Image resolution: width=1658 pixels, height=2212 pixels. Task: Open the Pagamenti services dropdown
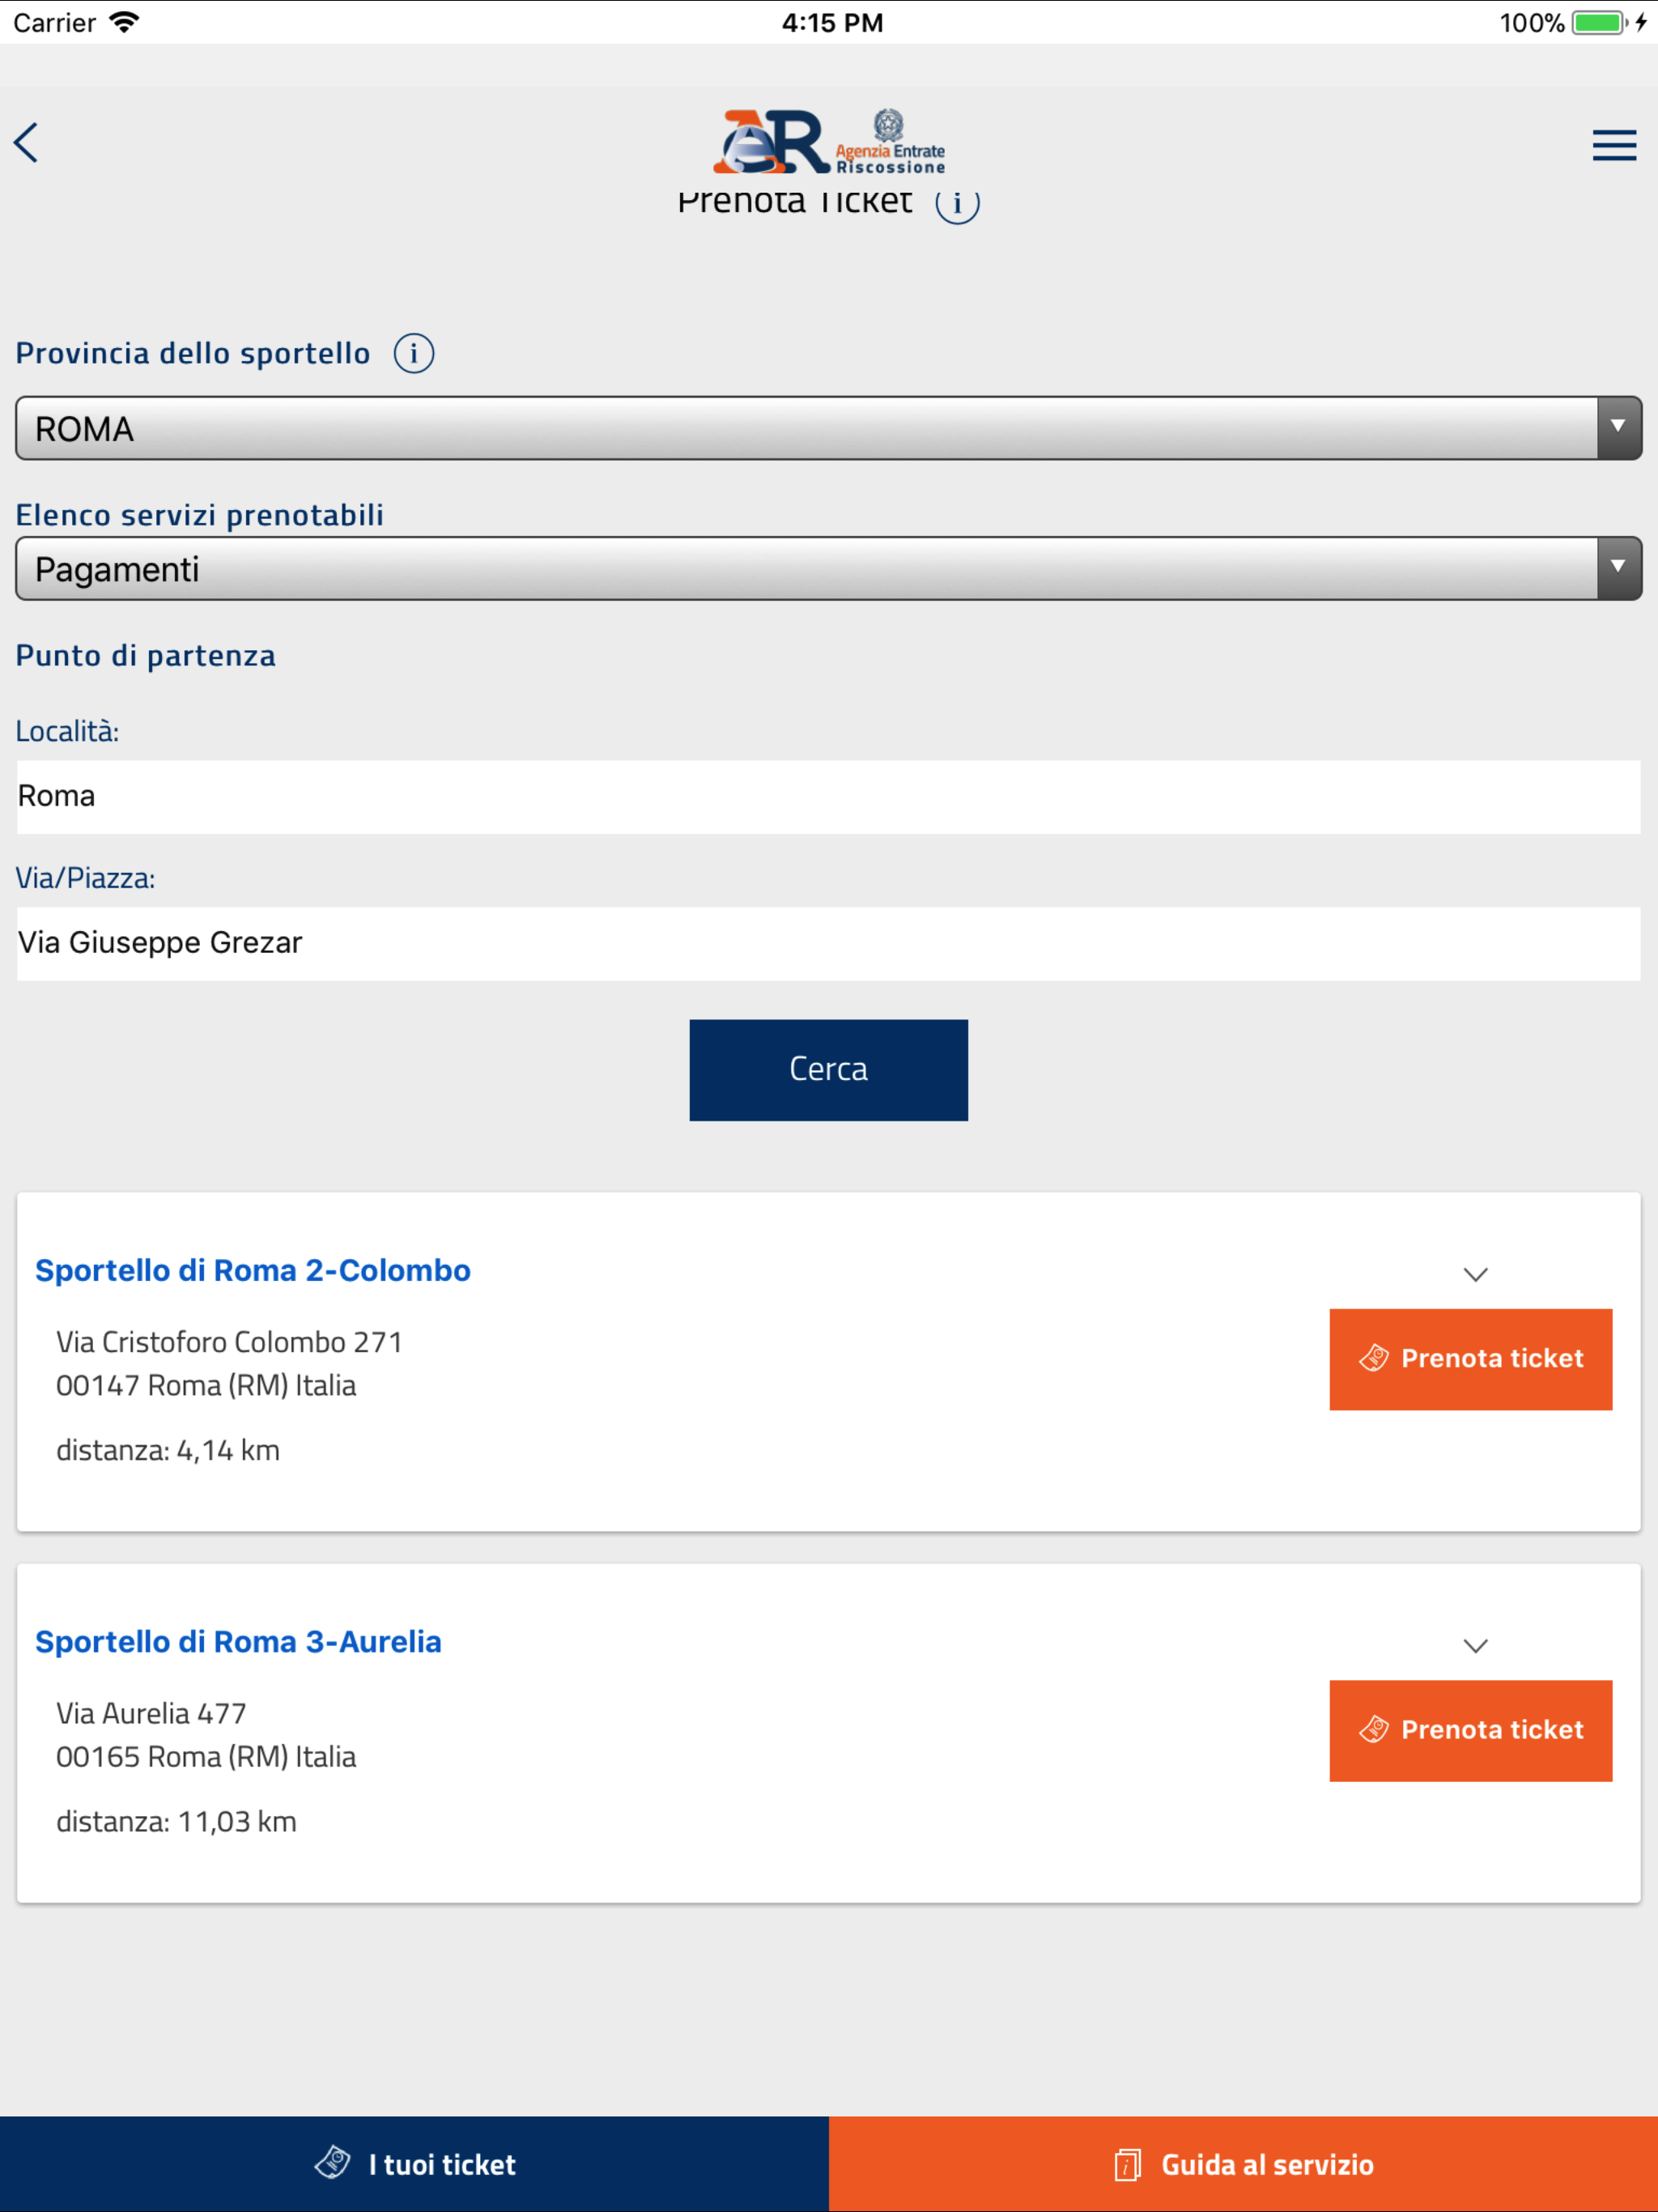[828, 569]
